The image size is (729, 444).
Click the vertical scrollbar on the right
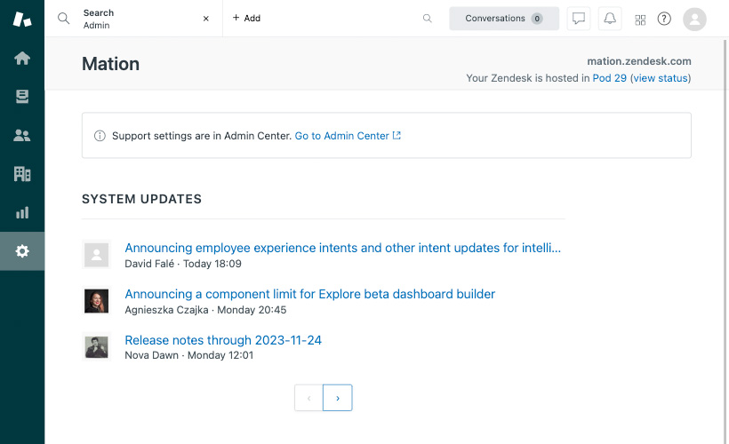[725, 241]
